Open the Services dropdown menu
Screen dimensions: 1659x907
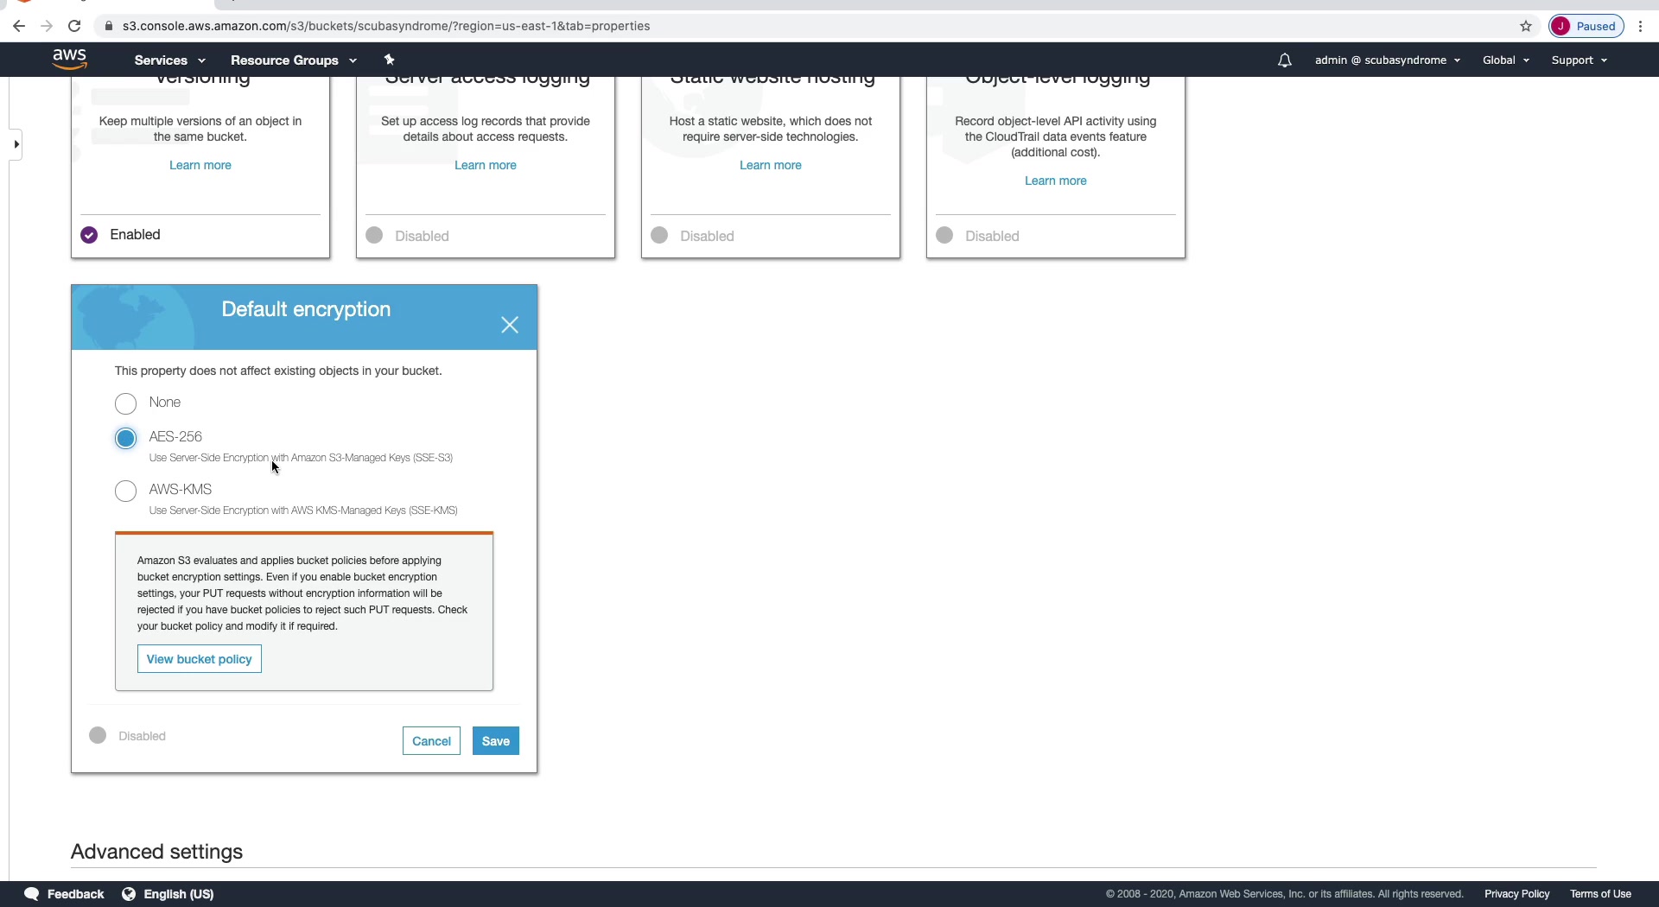169,60
